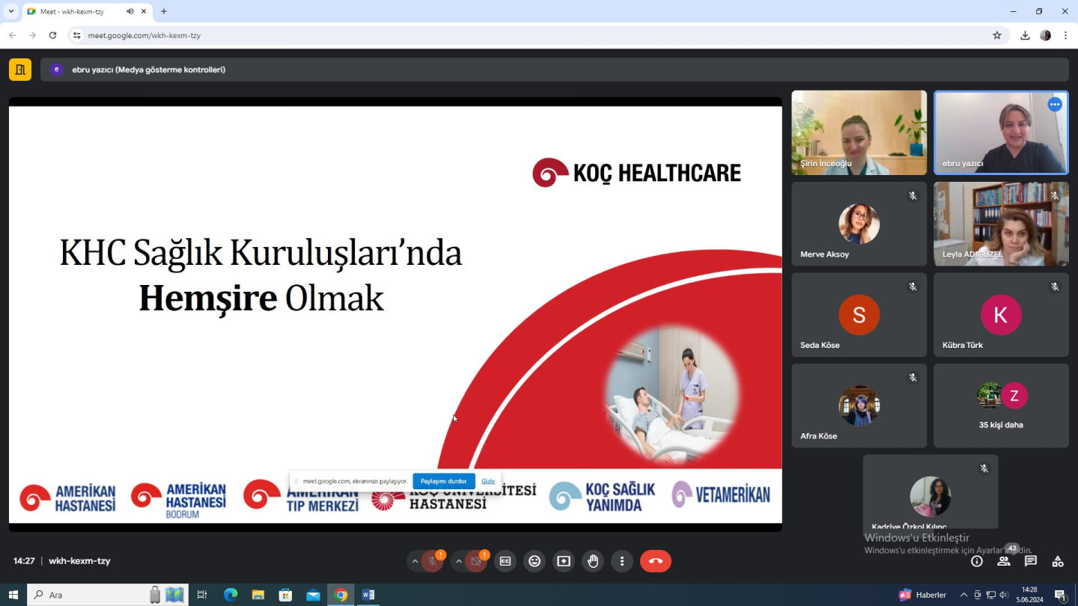Open more options three-dot menu
Viewport: 1078px width, 606px height.
pos(622,561)
